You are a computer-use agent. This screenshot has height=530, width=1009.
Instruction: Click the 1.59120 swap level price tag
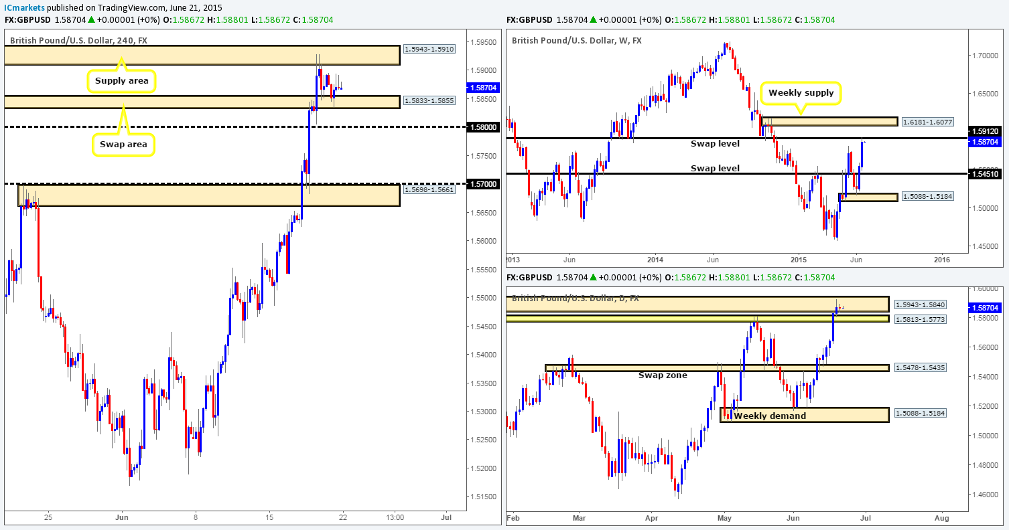tap(986, 132)
